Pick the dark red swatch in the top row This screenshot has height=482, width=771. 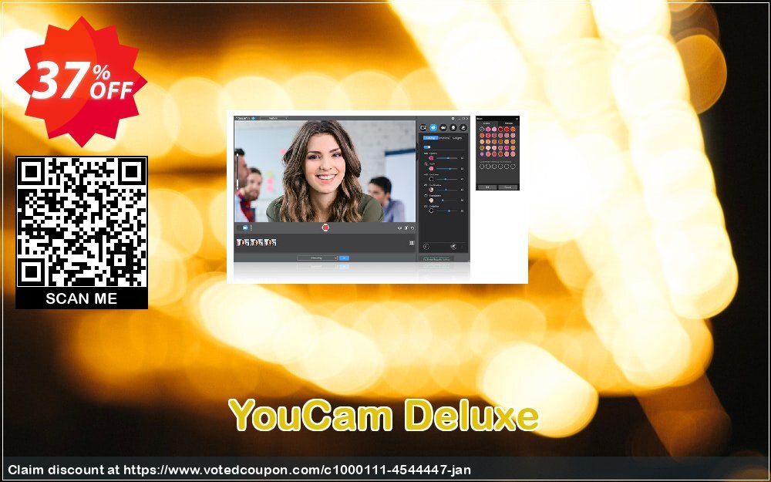500,130
